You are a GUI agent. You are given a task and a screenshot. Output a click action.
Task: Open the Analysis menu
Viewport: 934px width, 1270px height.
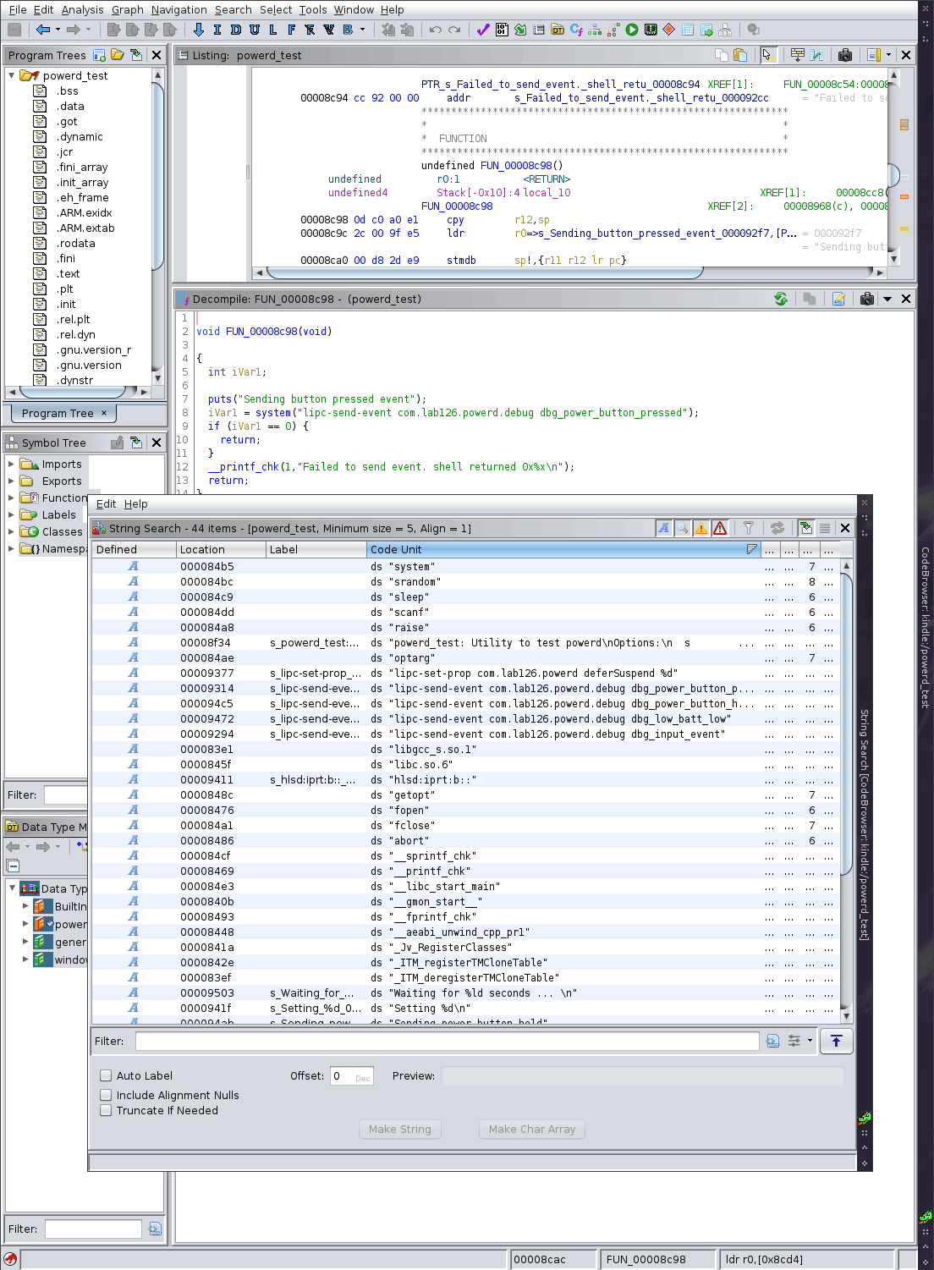coord(83,9)
